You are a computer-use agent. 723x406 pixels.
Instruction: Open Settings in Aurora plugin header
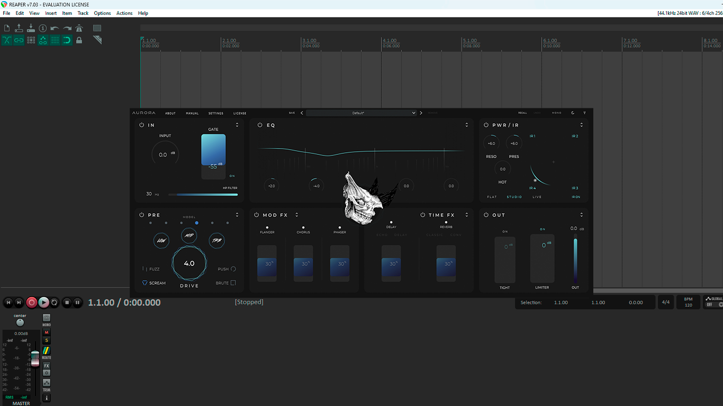pos(216,113)
